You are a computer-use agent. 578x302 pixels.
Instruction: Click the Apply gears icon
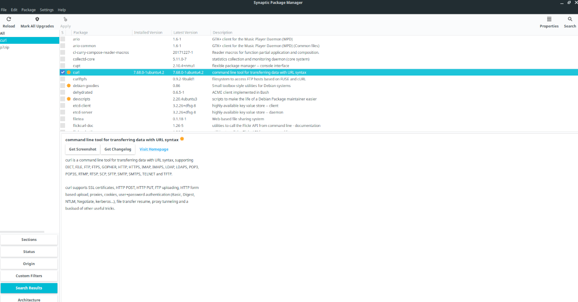tap(65, 19)
